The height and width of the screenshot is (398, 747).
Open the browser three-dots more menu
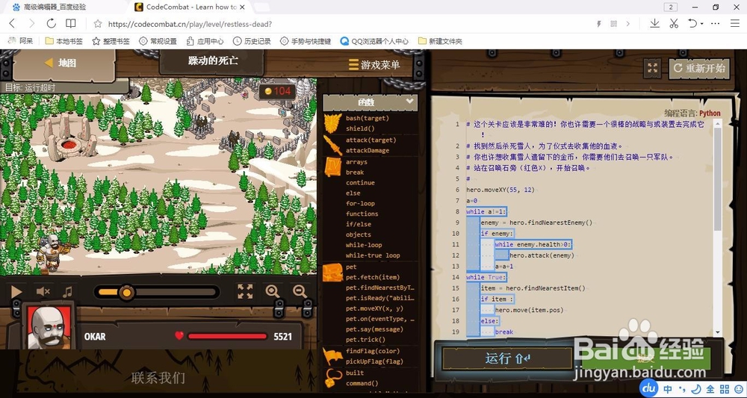[715, 23]
